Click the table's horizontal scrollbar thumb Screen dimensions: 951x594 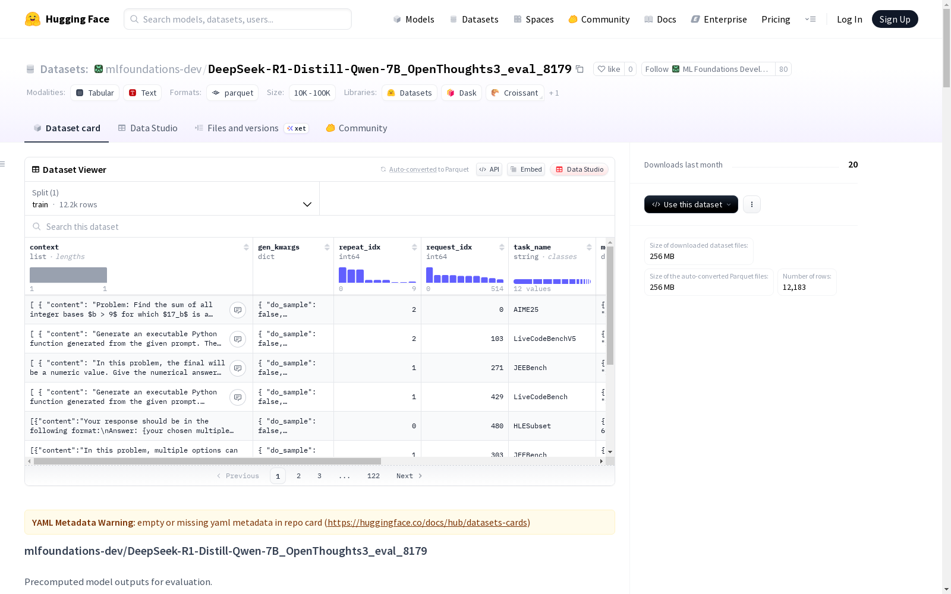[207, 461]
